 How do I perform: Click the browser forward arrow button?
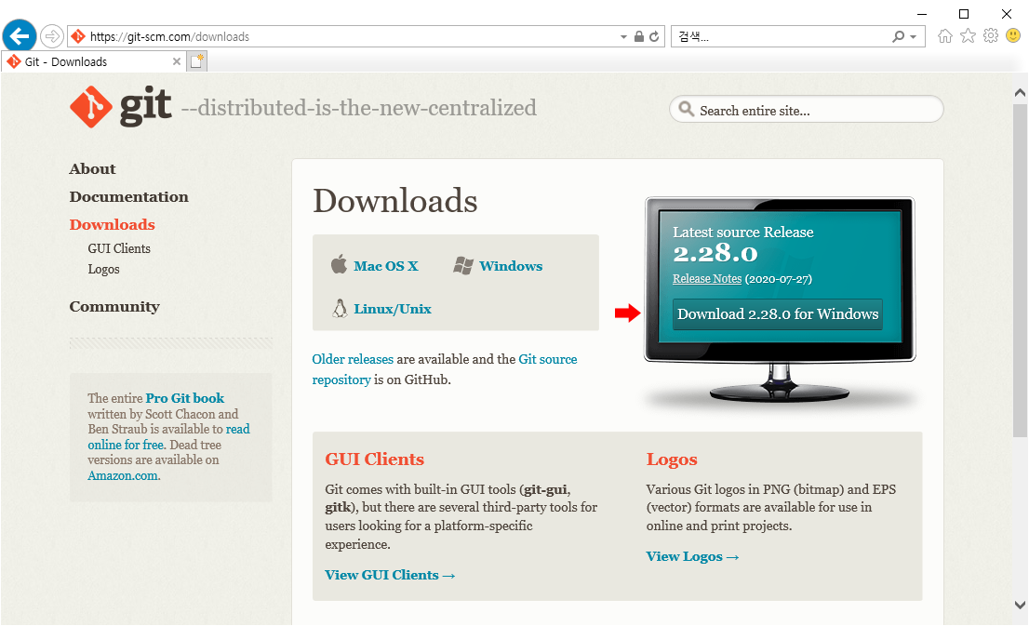click(x=52, y=36)
